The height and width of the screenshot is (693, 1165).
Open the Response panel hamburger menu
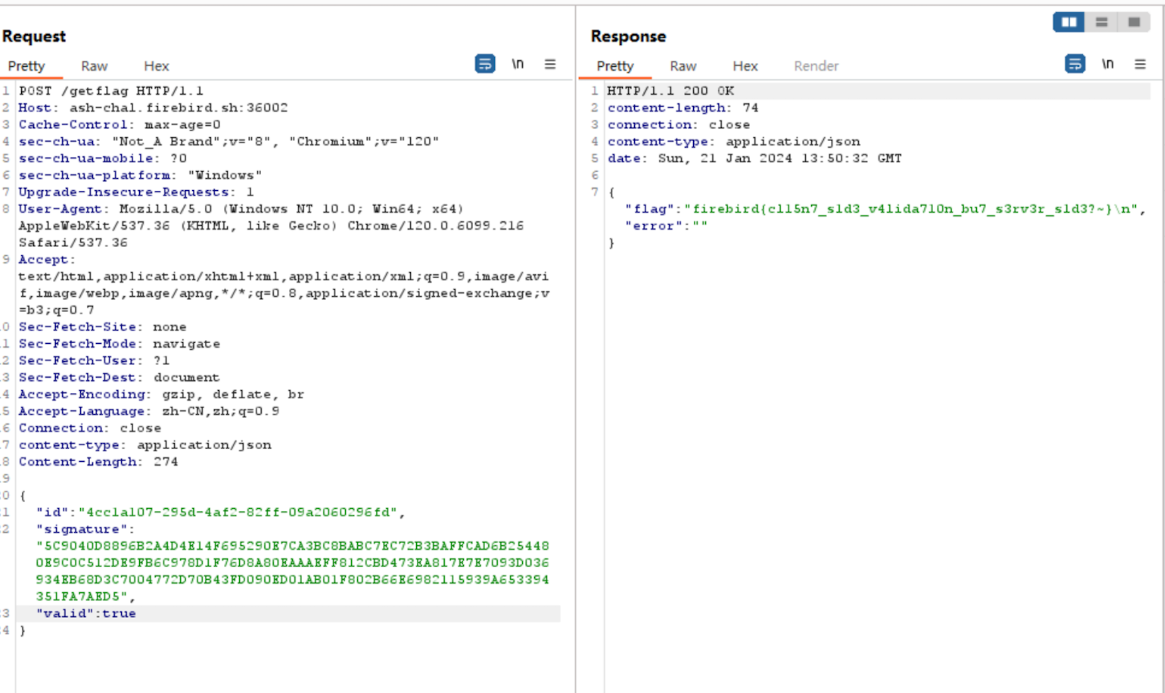point(1140,64)
